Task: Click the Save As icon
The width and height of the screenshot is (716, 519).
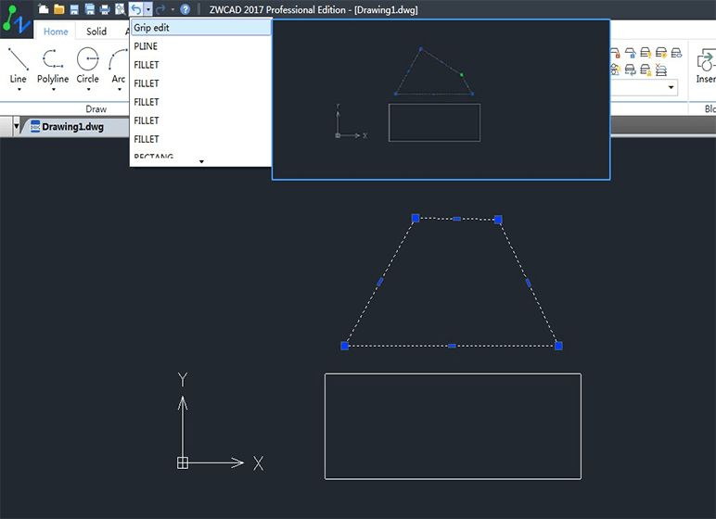Action: (90, 9)
